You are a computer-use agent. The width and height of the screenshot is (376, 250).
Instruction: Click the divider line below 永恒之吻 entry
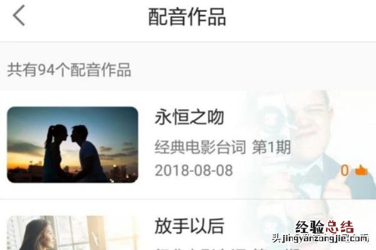point(188,199)
